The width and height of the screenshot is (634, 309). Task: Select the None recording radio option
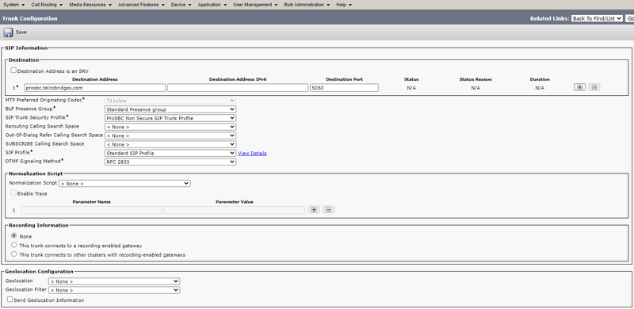[14, 236]
